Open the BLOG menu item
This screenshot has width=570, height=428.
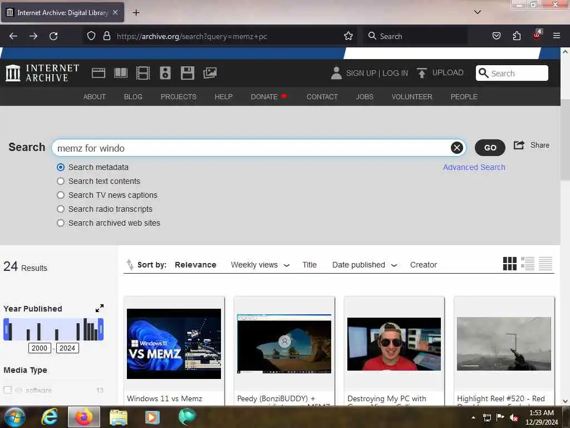click(133, 97)
